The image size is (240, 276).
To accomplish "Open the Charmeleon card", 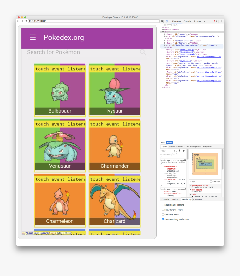I will [x=60, y=201].
